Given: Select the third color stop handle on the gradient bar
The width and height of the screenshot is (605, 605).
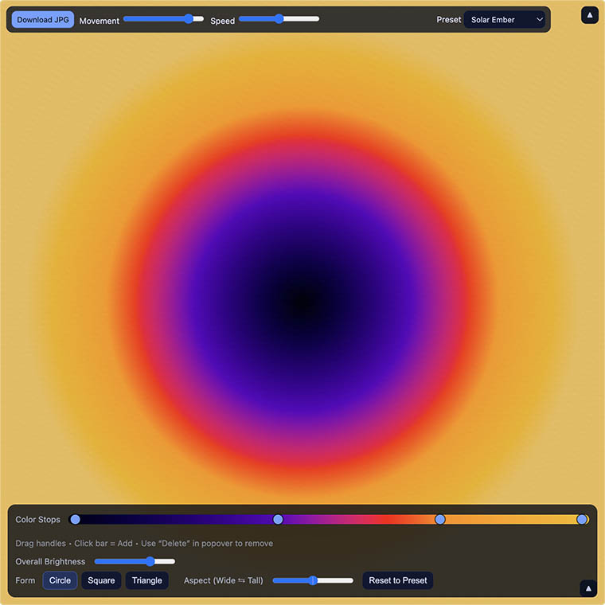Looking at the screenshot, I should tap(440, 519).
